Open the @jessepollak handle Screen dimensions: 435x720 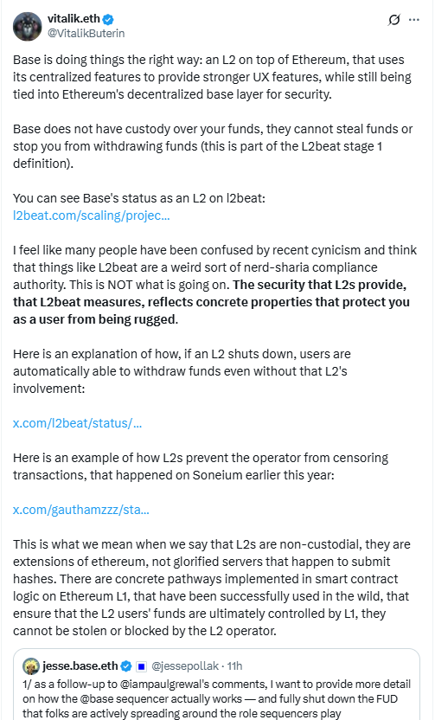tap(185, 665)
